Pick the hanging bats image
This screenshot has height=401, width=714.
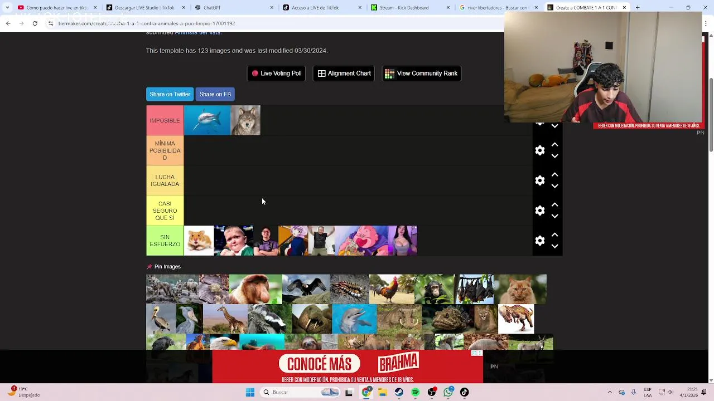click(x=474, y=289)
